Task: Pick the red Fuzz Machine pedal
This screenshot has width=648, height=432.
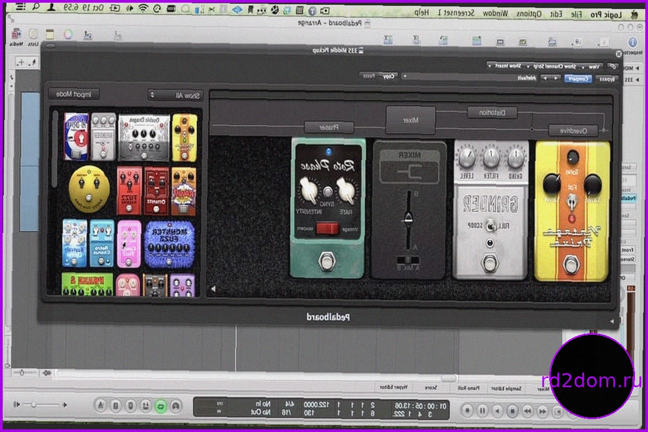Action: (x=129, y=191)
